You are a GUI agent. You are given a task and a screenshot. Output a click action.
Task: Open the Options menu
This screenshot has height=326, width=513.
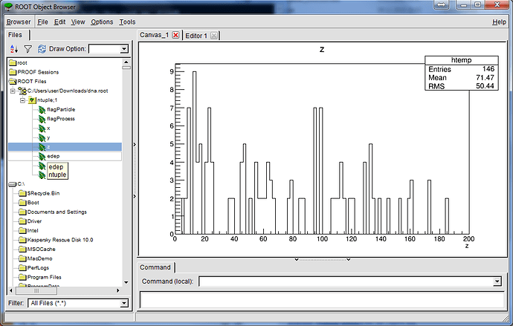(x=103, y=22)
